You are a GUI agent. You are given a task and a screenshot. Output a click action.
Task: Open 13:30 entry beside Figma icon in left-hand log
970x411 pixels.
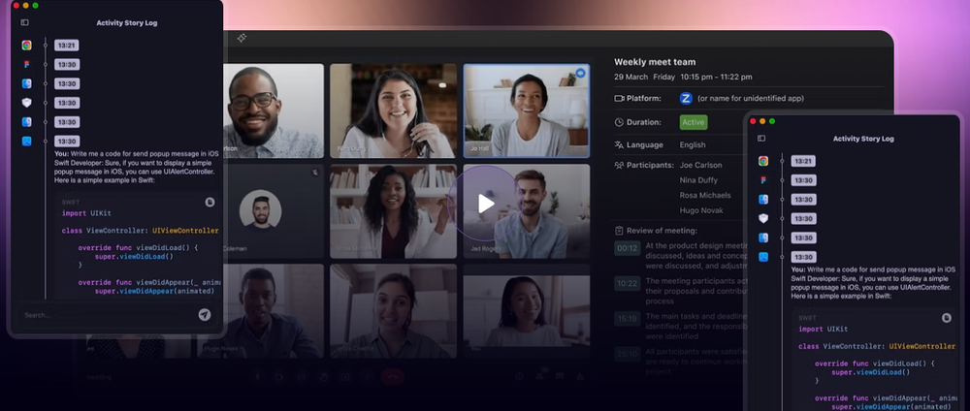(67, 64)
